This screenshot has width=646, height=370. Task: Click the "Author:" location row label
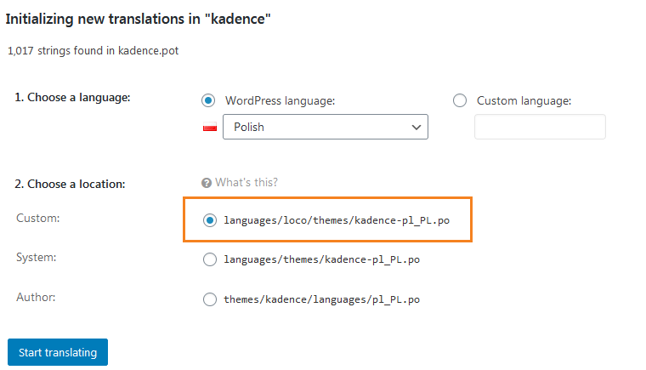(x=36, y=298)
